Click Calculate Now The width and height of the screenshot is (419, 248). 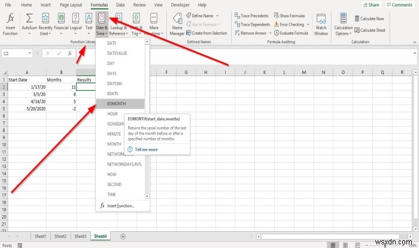pyautogui.click(x=369, y=19)
